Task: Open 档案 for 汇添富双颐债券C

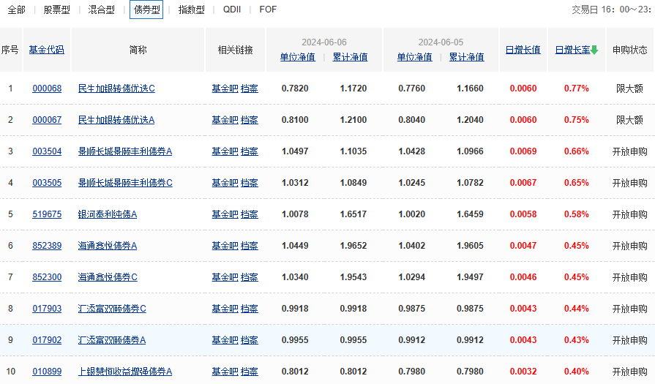Action: pos(250,309)
